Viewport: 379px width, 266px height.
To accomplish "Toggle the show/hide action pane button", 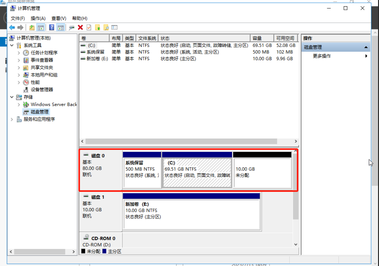I will coord(60,27).
